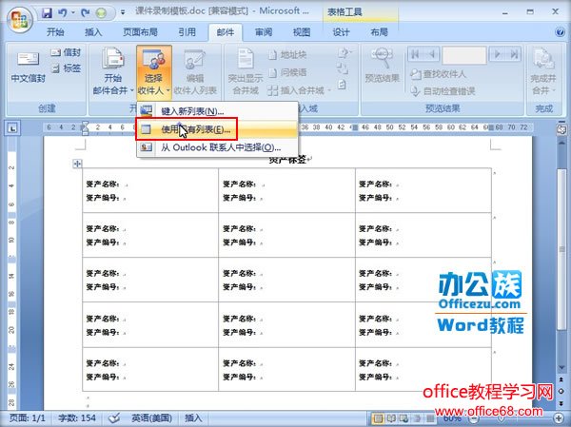Redo the last action
This screenshot has width=571, height=427.
click(x=86, y=12)
